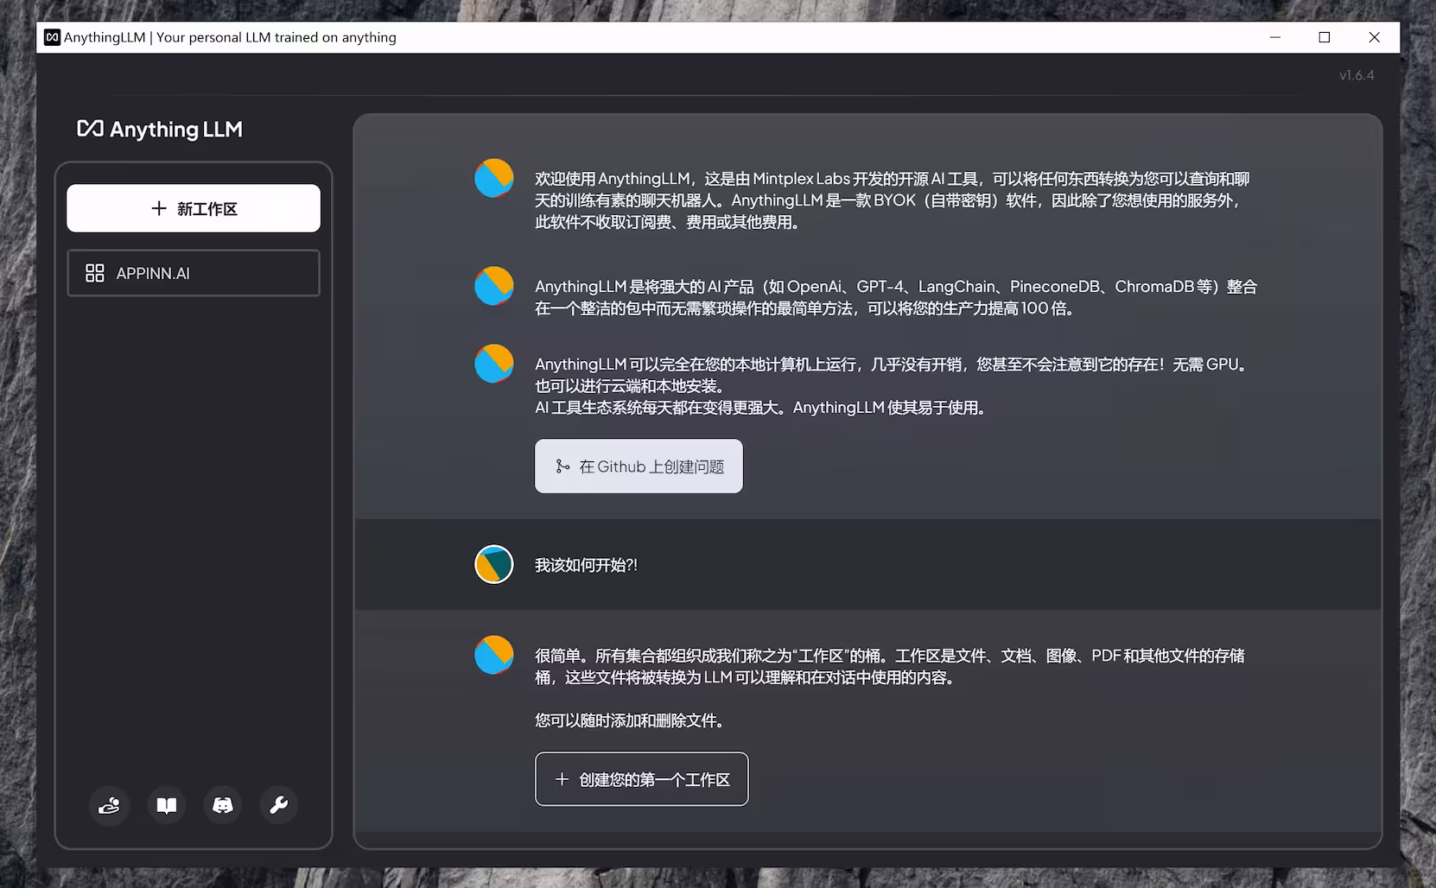Click the 新工作区 new workspace button
This screenshot has height=888, width=1436.
click(194, 208)
